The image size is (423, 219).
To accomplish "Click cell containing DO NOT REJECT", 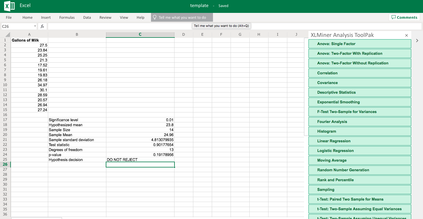I will coord(140,160).
